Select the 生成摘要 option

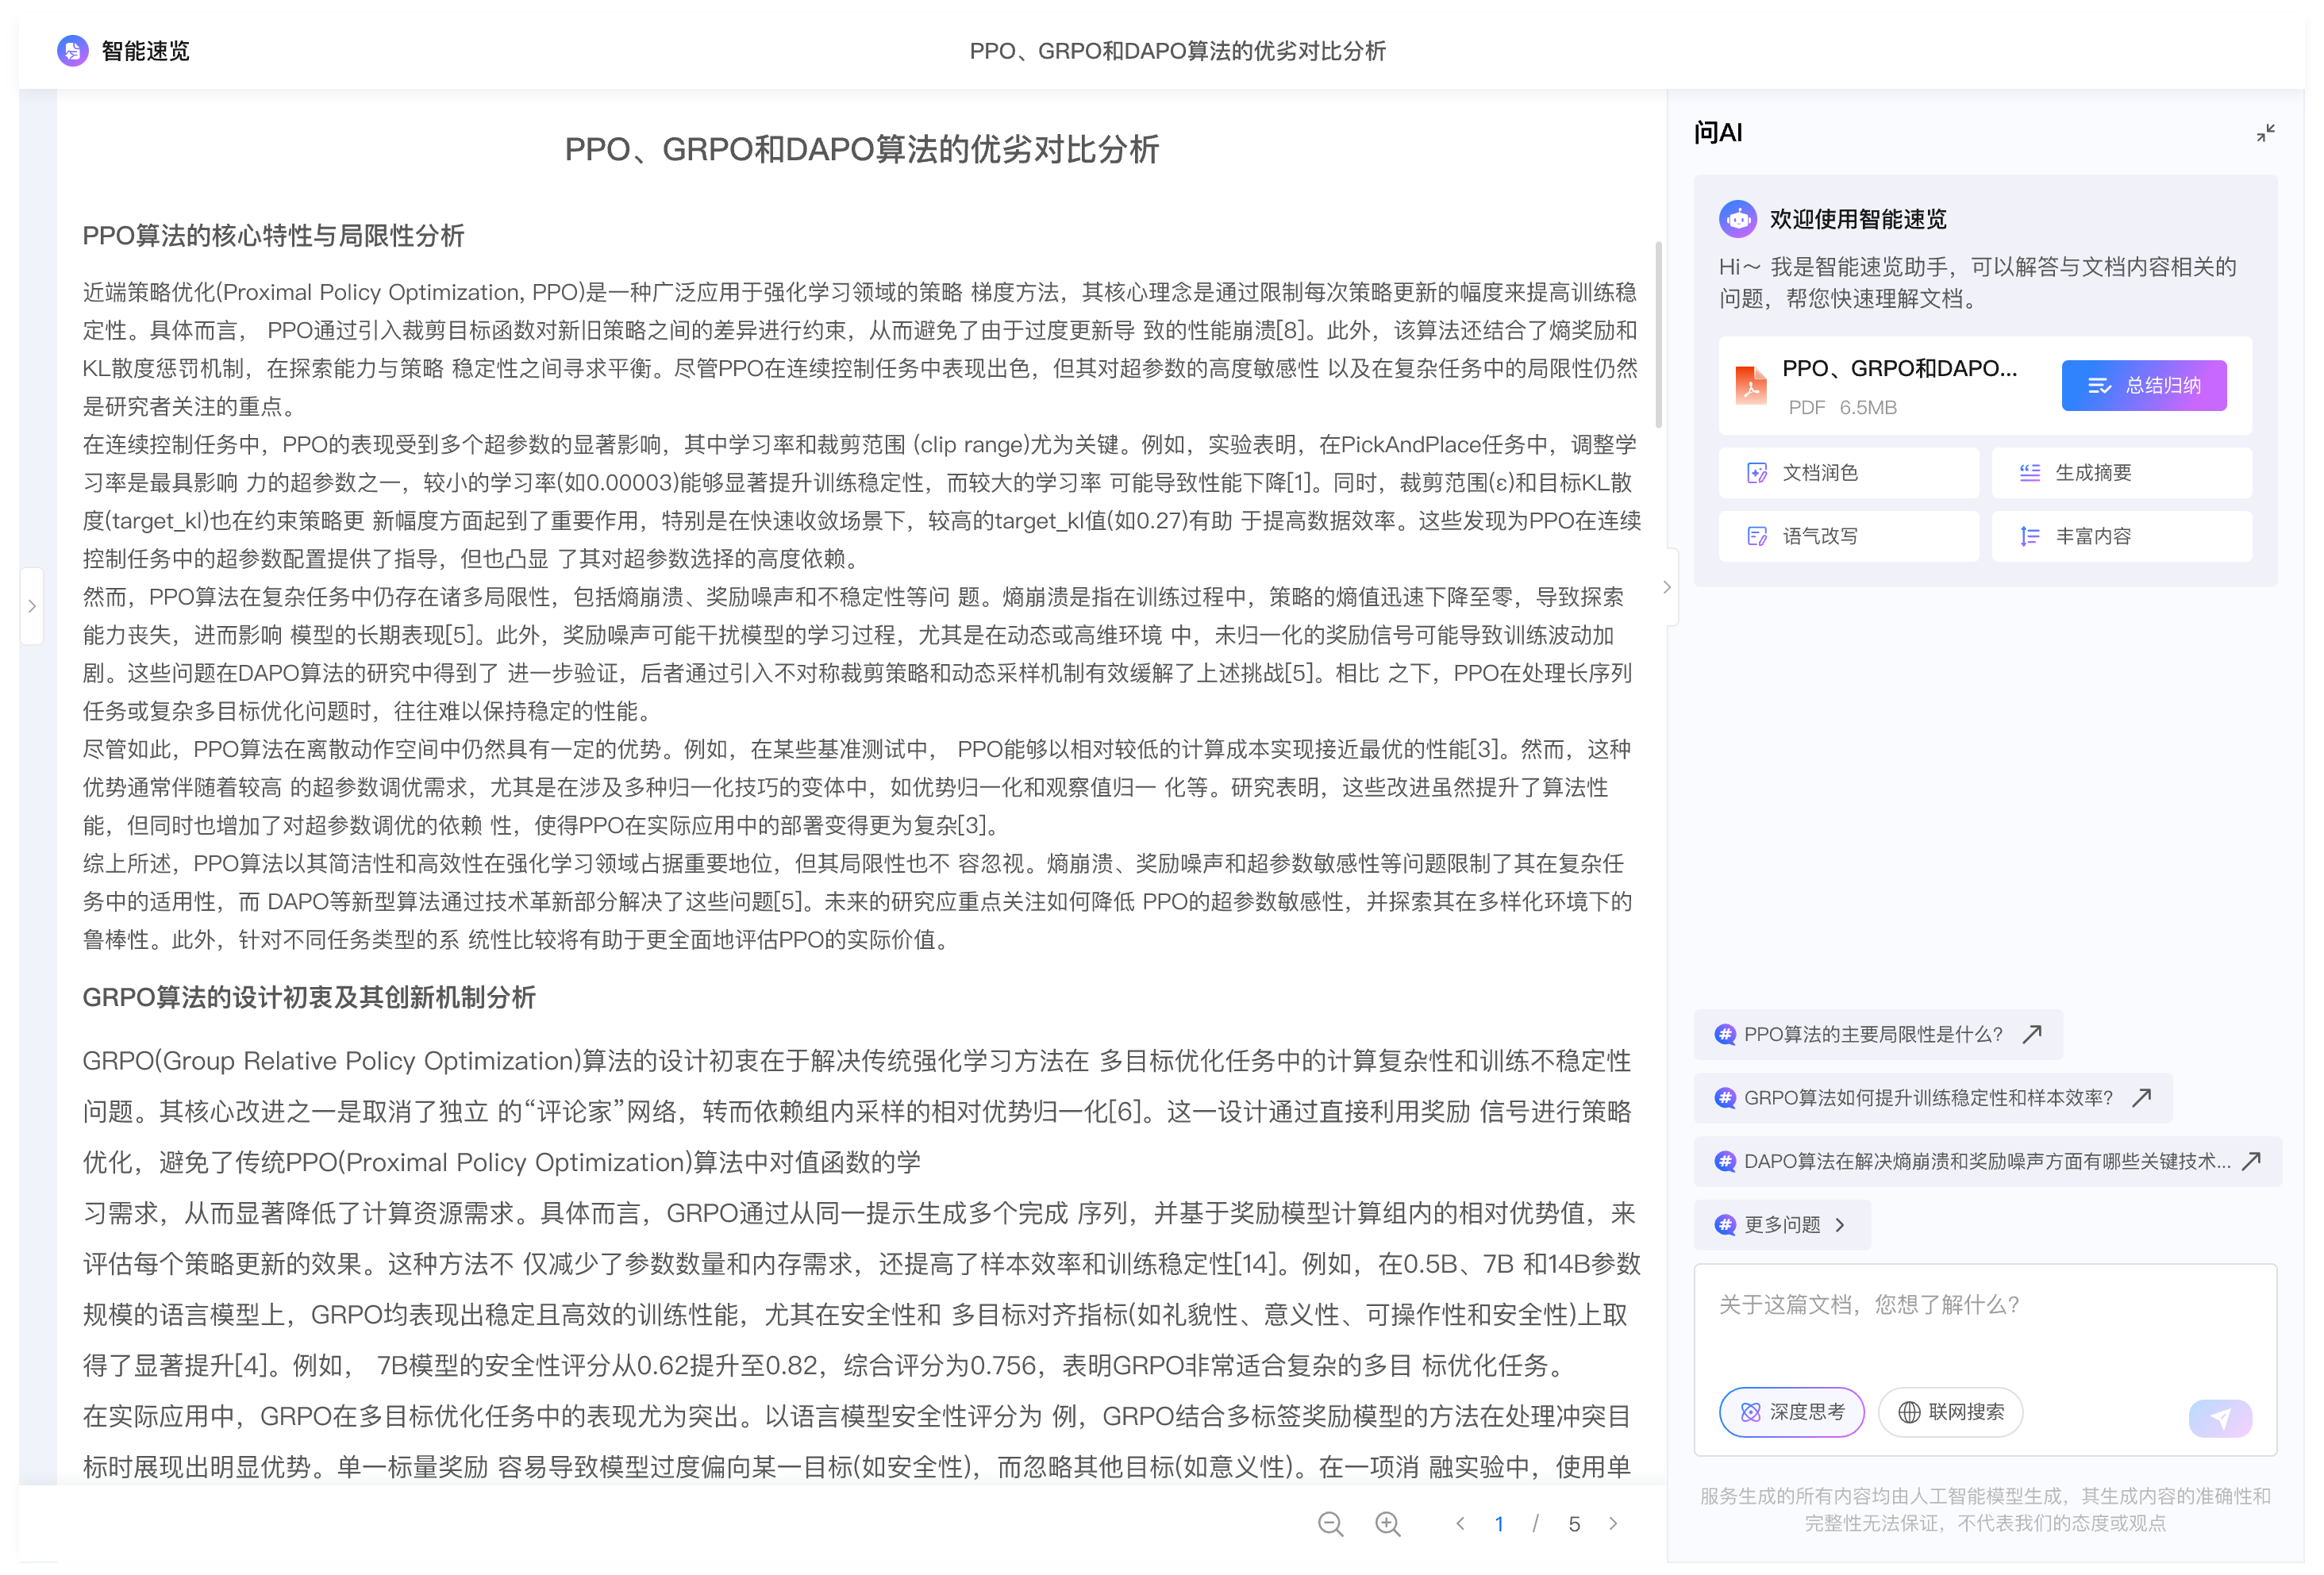point(2121,473)
